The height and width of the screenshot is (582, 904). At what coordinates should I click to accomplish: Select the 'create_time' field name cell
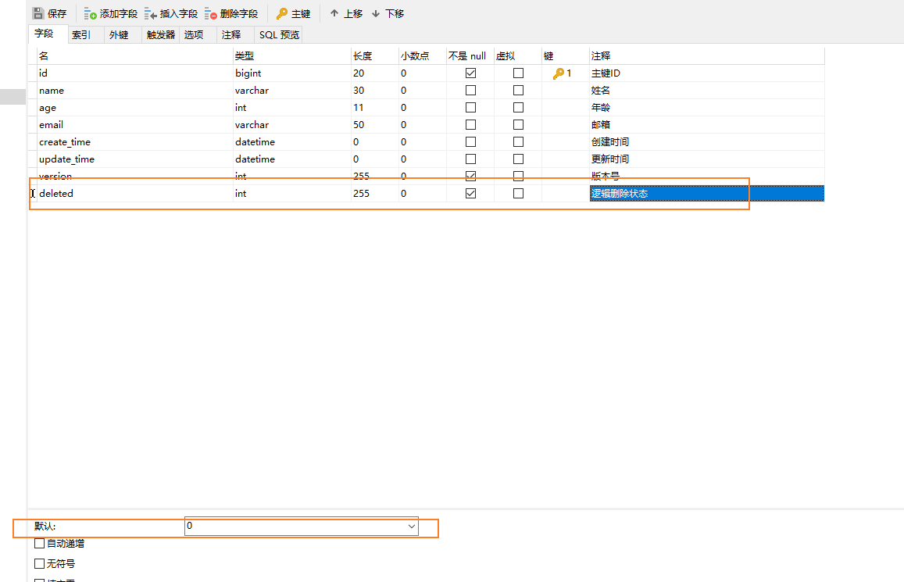(x=135, y=141)
